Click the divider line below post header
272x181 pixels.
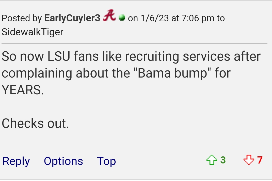134,43
